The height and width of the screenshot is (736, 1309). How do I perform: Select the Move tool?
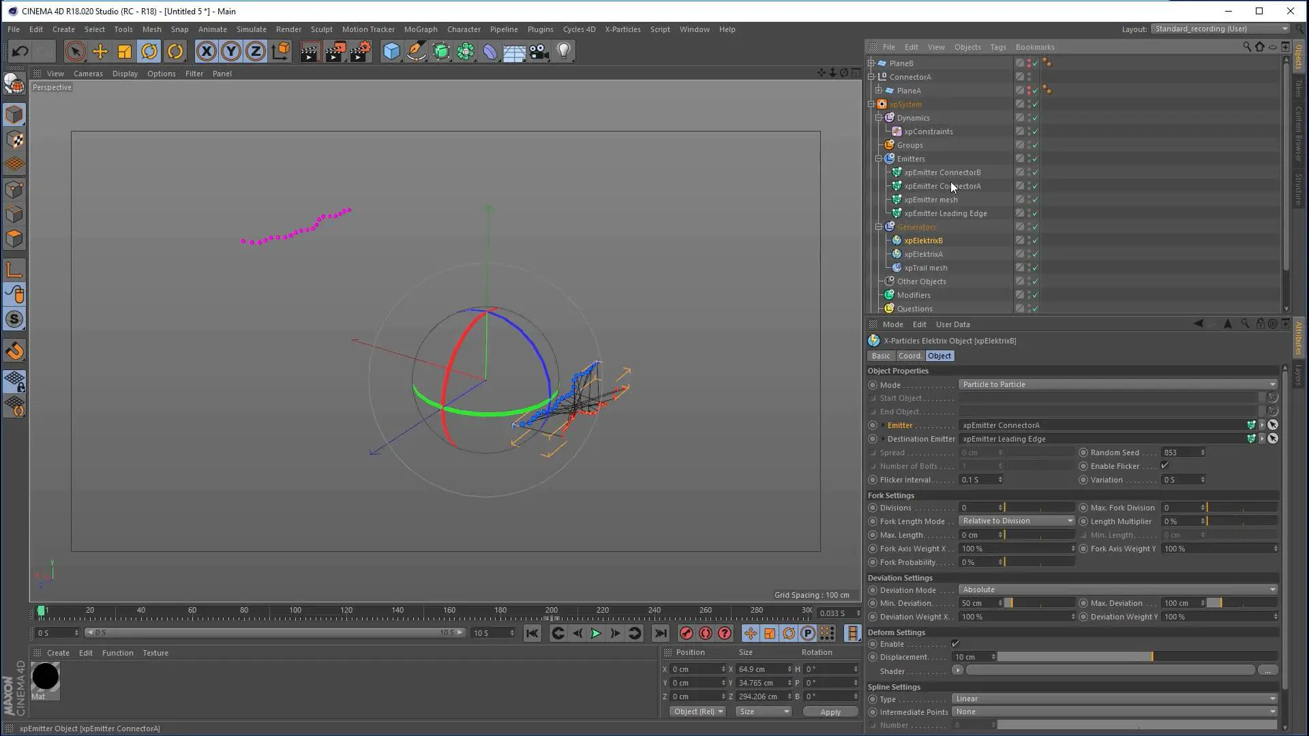click(x=100, y=51)
